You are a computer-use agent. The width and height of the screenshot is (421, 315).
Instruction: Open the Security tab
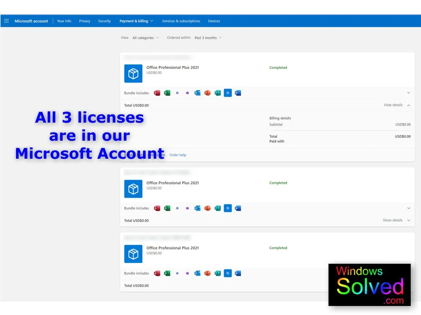click(x=104, y=21)
